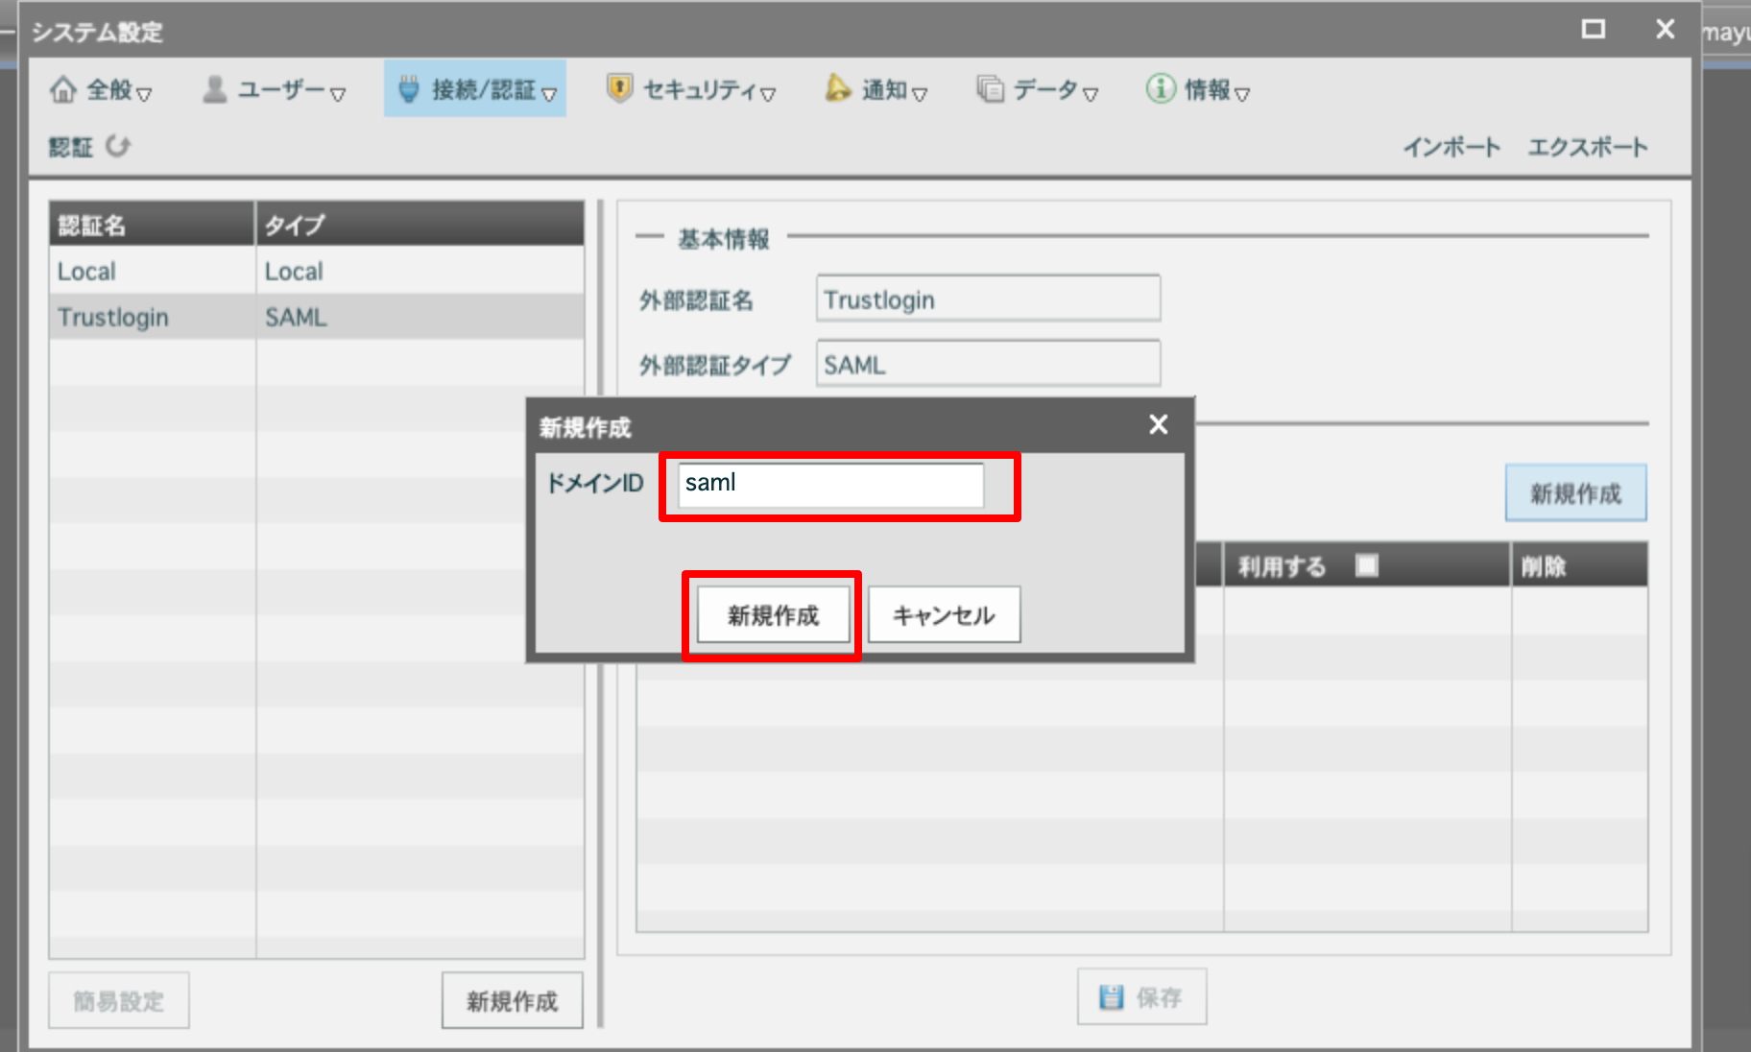The width and height of the screenshot is (1751, 1052).
Task: Click the エクスポート link
Action: click(x=1588, y=147)
